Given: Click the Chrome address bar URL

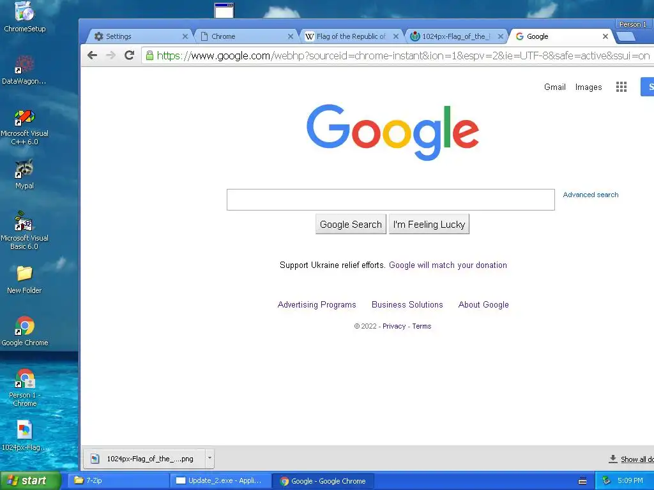Looking at the screenshot, I should pos(403,56).
